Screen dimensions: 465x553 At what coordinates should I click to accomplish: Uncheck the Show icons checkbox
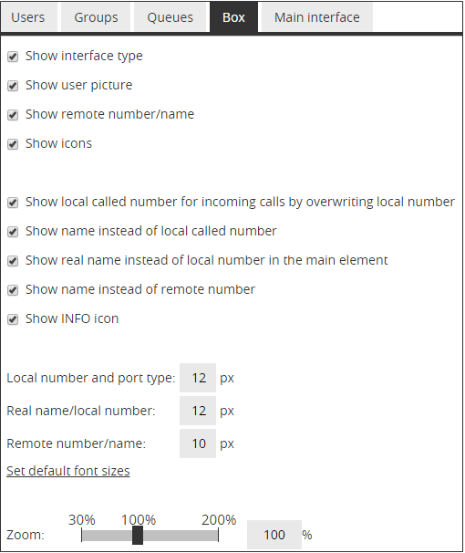point(13,144)
